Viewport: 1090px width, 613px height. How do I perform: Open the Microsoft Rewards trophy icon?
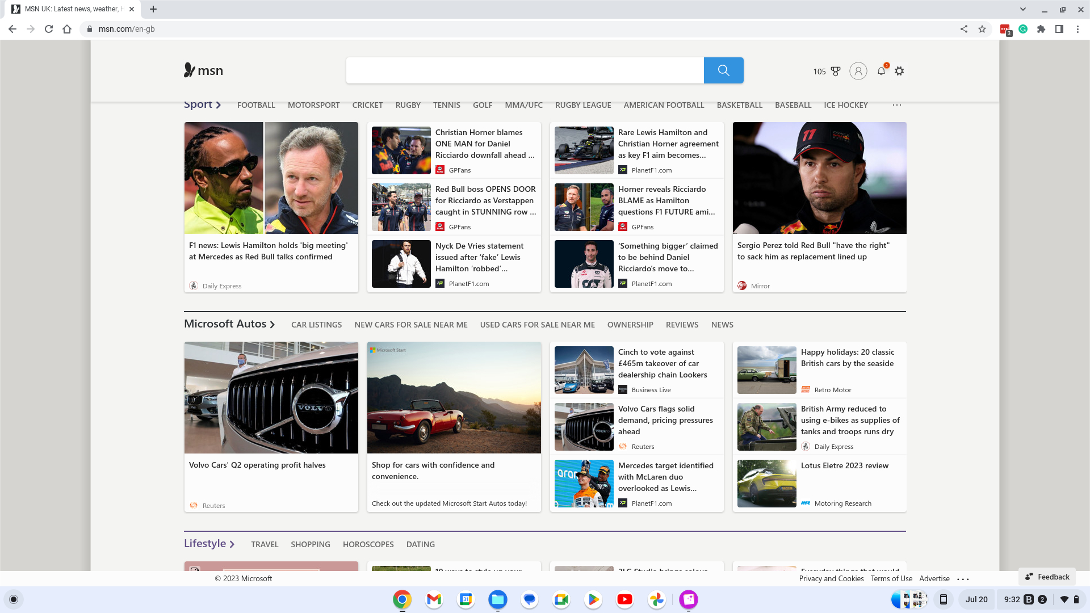836,72
